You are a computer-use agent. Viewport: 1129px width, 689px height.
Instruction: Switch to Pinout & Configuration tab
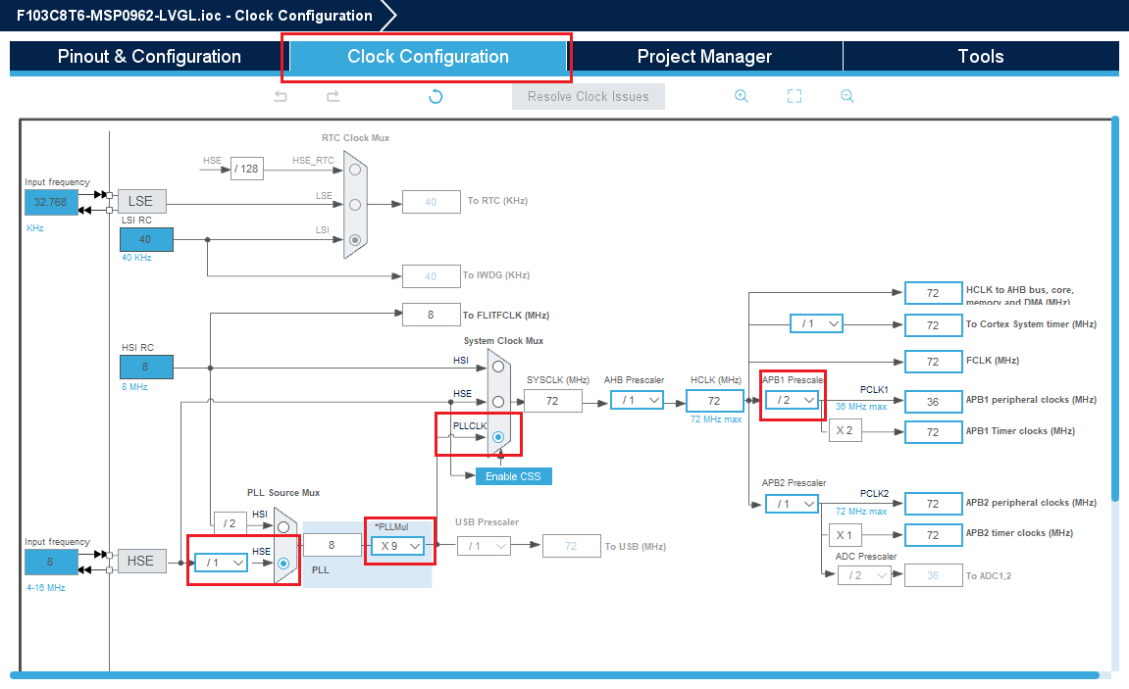pyautogui.click(x=149, y=56)
